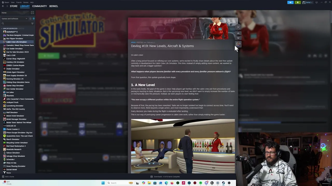Viewport: 332px width, 186px height.
Task: Show recent games via clock icon
Action: point(30,19)
